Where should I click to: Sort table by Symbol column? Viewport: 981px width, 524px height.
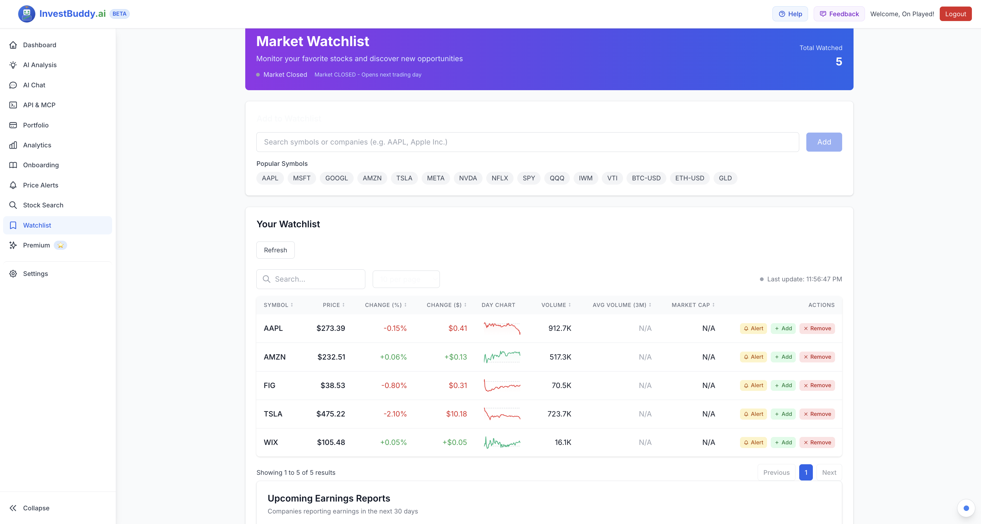click(278, 305)
